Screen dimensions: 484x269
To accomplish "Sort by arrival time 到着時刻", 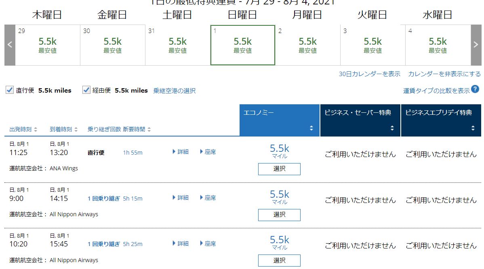I will click(x=63, y=129).
